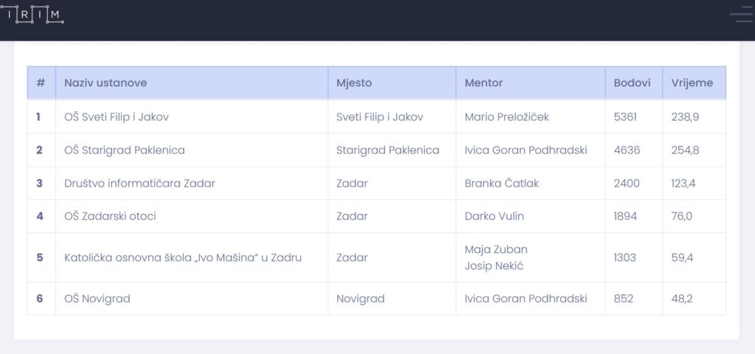
Task: Click the # column header
Action: click(x=41, y=83)
